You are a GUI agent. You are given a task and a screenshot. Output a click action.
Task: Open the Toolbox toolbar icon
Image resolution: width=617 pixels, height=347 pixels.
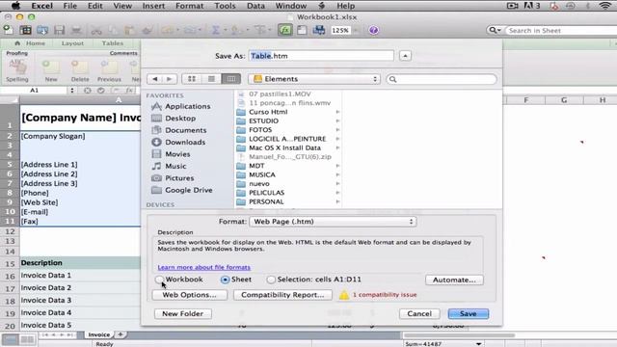coord(302,30)
